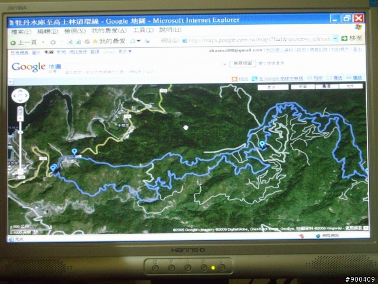Click the 列印 print link

click(318, 78)
